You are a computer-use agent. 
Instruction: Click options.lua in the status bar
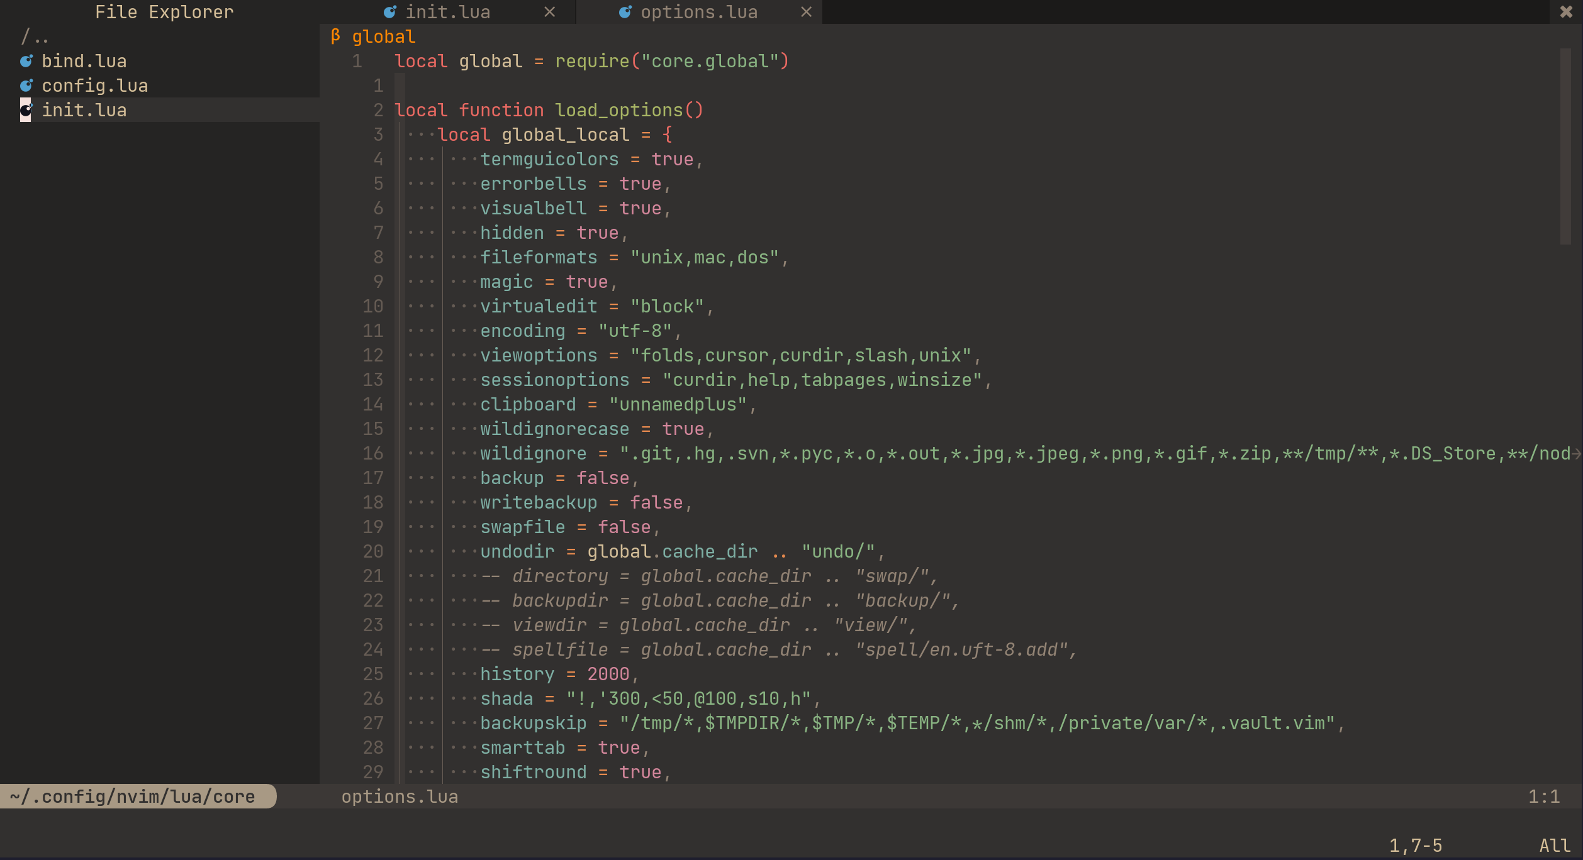tap(400, 796)
